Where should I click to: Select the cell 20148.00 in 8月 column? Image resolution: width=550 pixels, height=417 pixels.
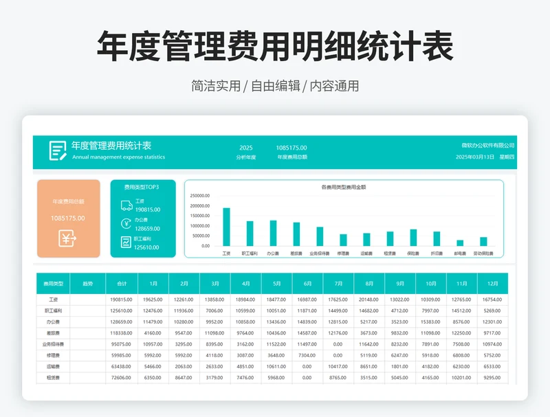[368, 300]
